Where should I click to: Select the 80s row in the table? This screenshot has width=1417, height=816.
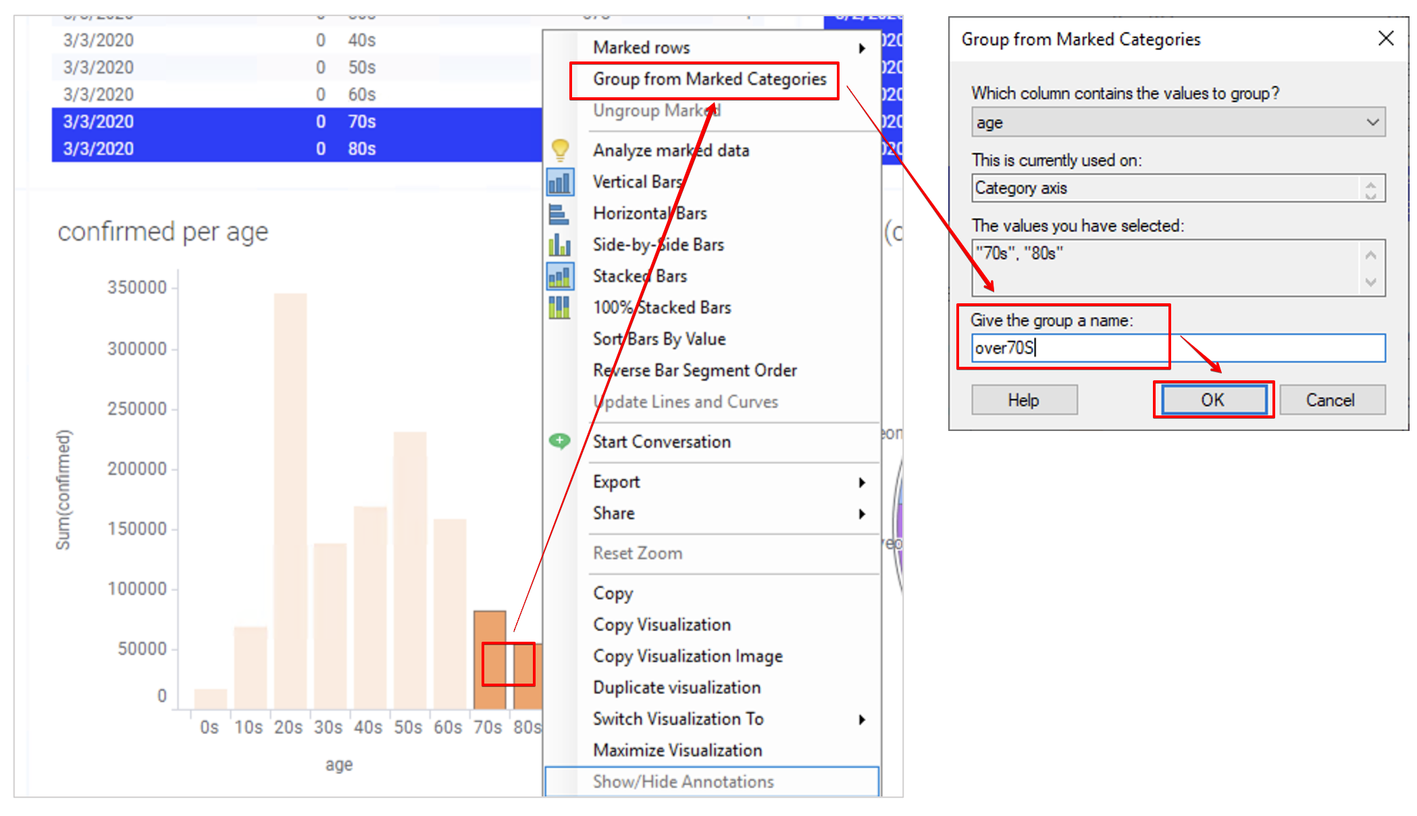(x=297, y=149)
